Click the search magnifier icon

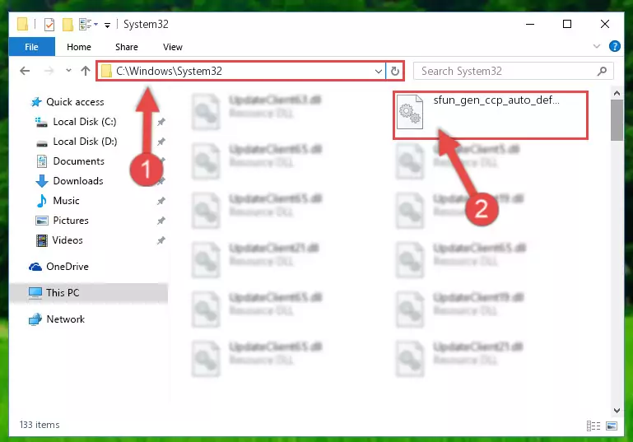point(602,71)
